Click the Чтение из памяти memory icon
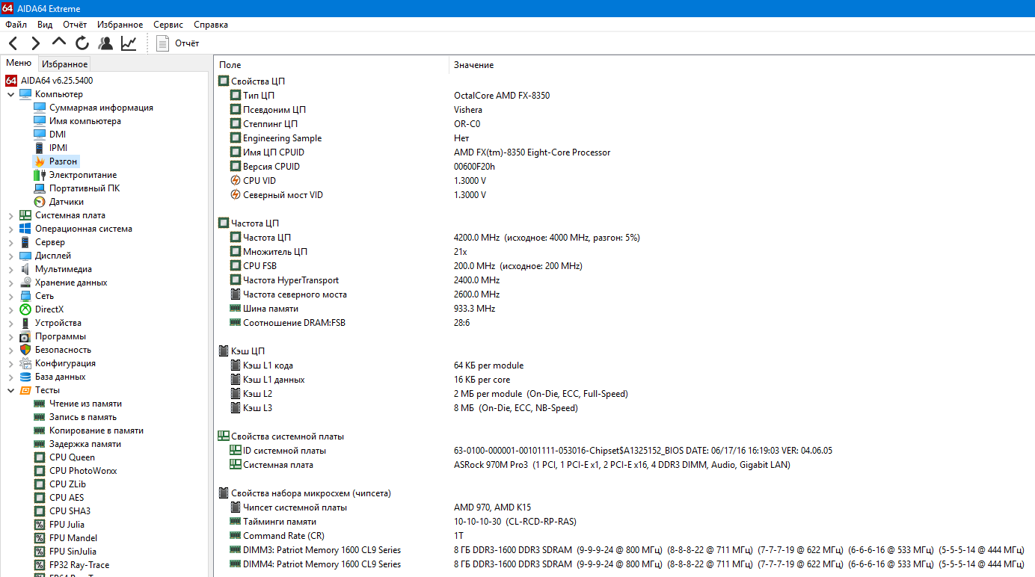Viewport: 1035px width, 577px height. [x=40, y=404]
